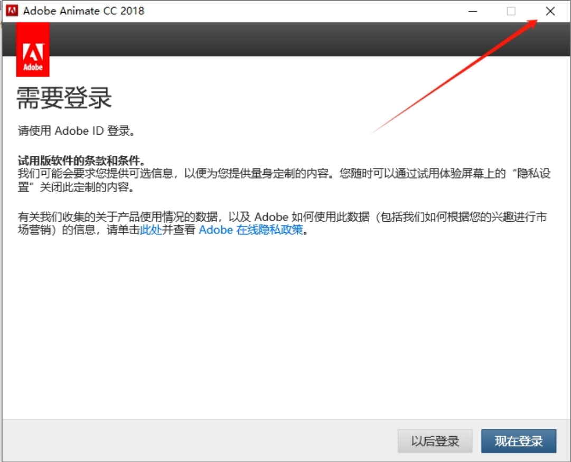This screenshot has width=571, height=462.
Task: Minimize the Adobe Animate CC 2018 window
Action: (472, 11)
